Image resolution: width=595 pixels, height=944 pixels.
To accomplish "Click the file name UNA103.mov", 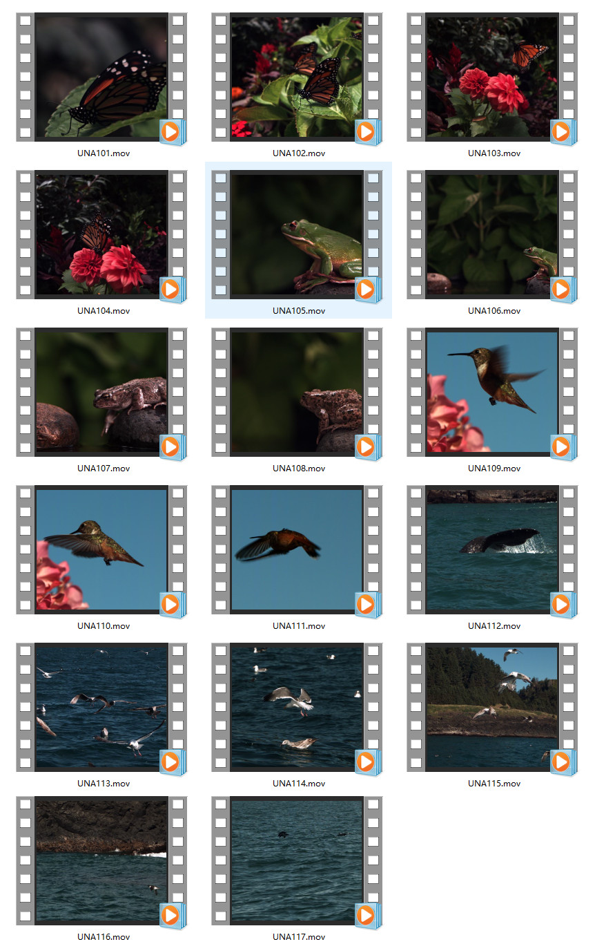I will click(494, 153).
